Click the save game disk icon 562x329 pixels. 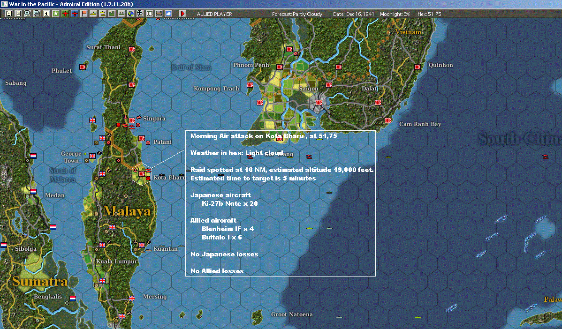click(x=9, y=14)
